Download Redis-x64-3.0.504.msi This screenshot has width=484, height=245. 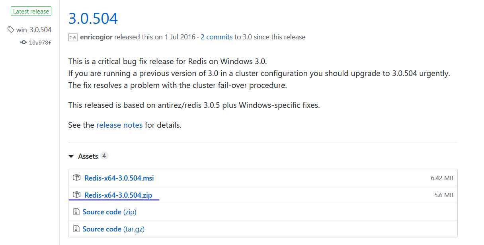[119, 178]
